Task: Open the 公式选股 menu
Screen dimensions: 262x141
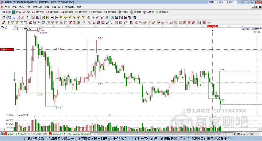Action: coord(37,7)
